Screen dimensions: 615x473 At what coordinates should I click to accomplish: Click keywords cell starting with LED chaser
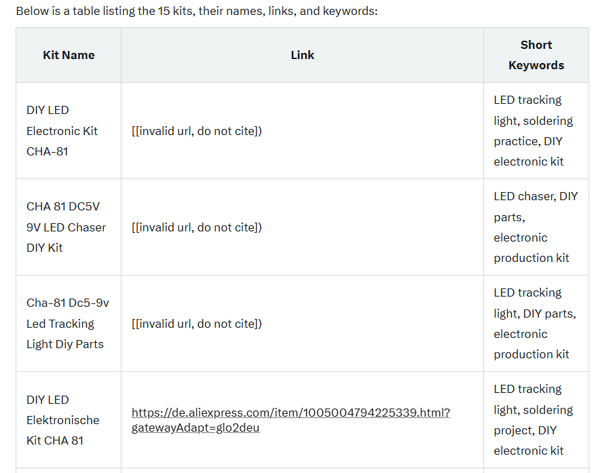click(x=536, y=227)
